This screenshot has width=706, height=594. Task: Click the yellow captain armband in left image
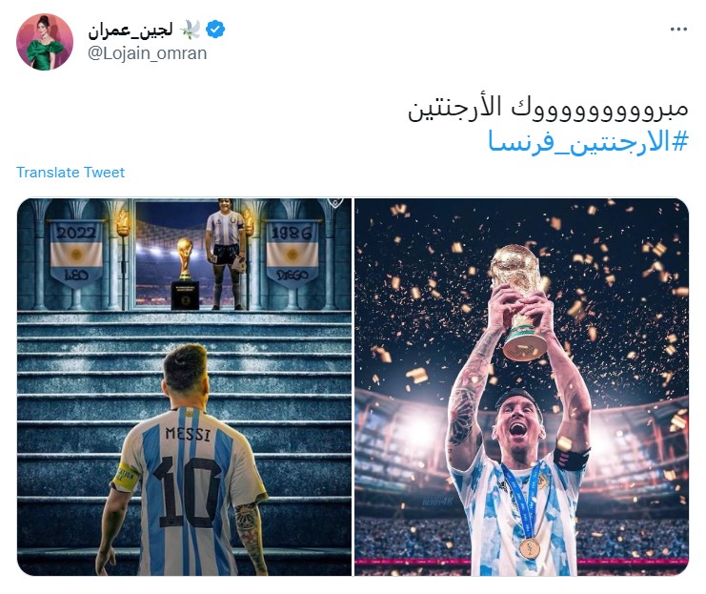click(x=124, y=478)
